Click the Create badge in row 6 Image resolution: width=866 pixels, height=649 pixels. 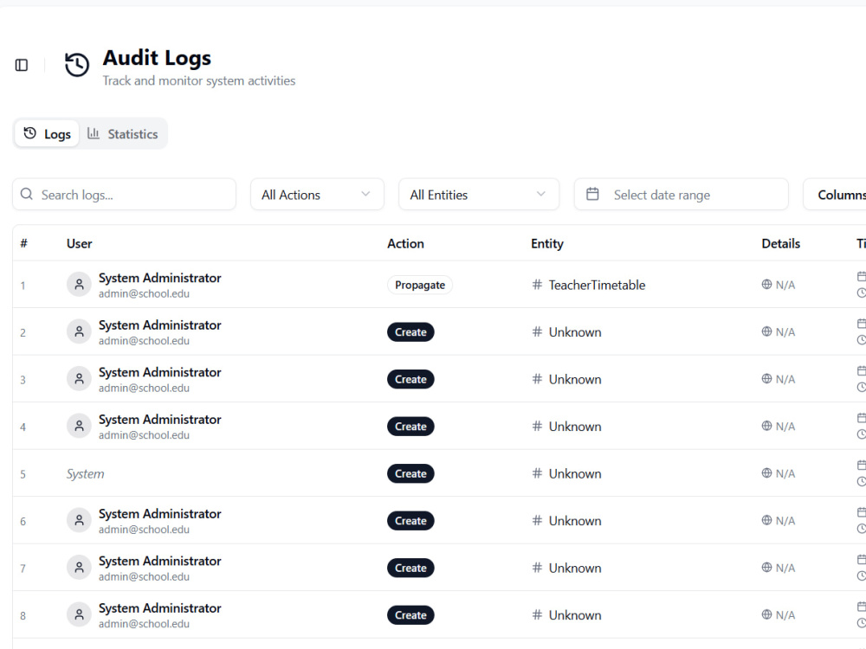pyautogui.click(x=410, y=521)
